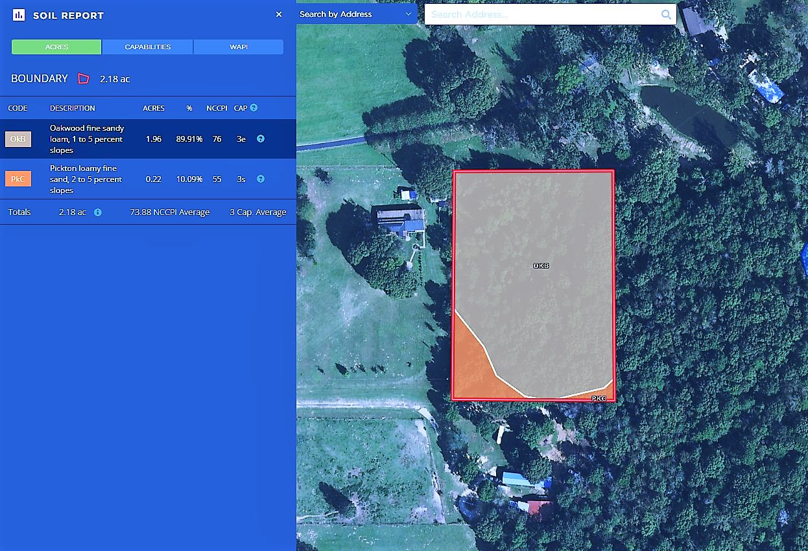Click the help icon in the Oakwood row
This screenshot has width=808, height=551.
[260, 139]
